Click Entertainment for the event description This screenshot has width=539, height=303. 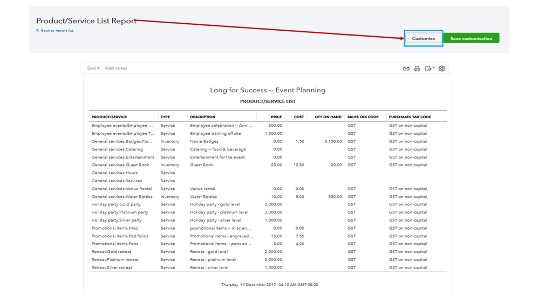(217, 157)
